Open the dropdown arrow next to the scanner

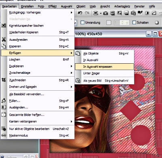pos(101,13)
